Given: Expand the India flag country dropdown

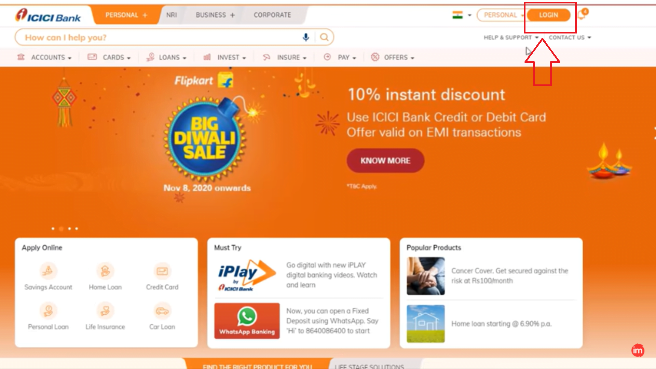Looking at the screenshot, I should [462, 15].
